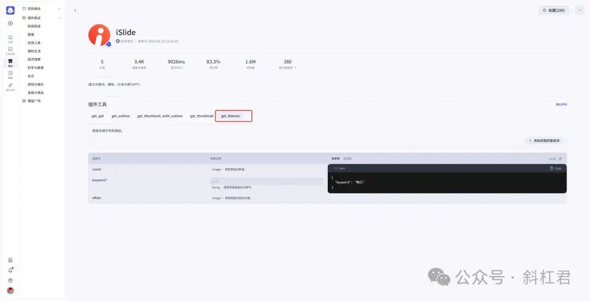Click the 插件工具 section heading

(97, 104)
